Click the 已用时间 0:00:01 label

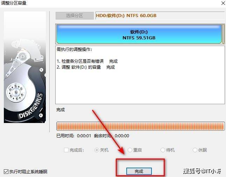(74, 136)
